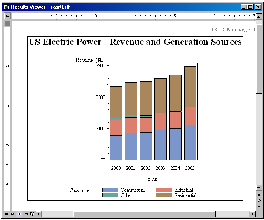
Task: Click the Results Viewer title bar icon
Action: (x=7, y=7)
